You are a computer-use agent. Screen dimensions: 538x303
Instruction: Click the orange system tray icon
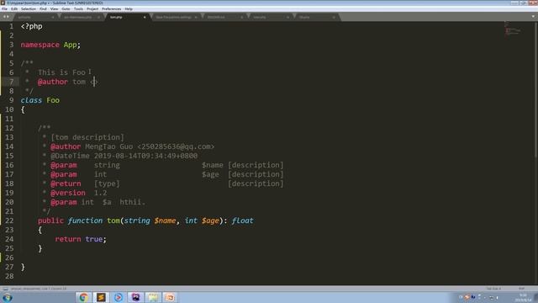(x=467, y=297)
